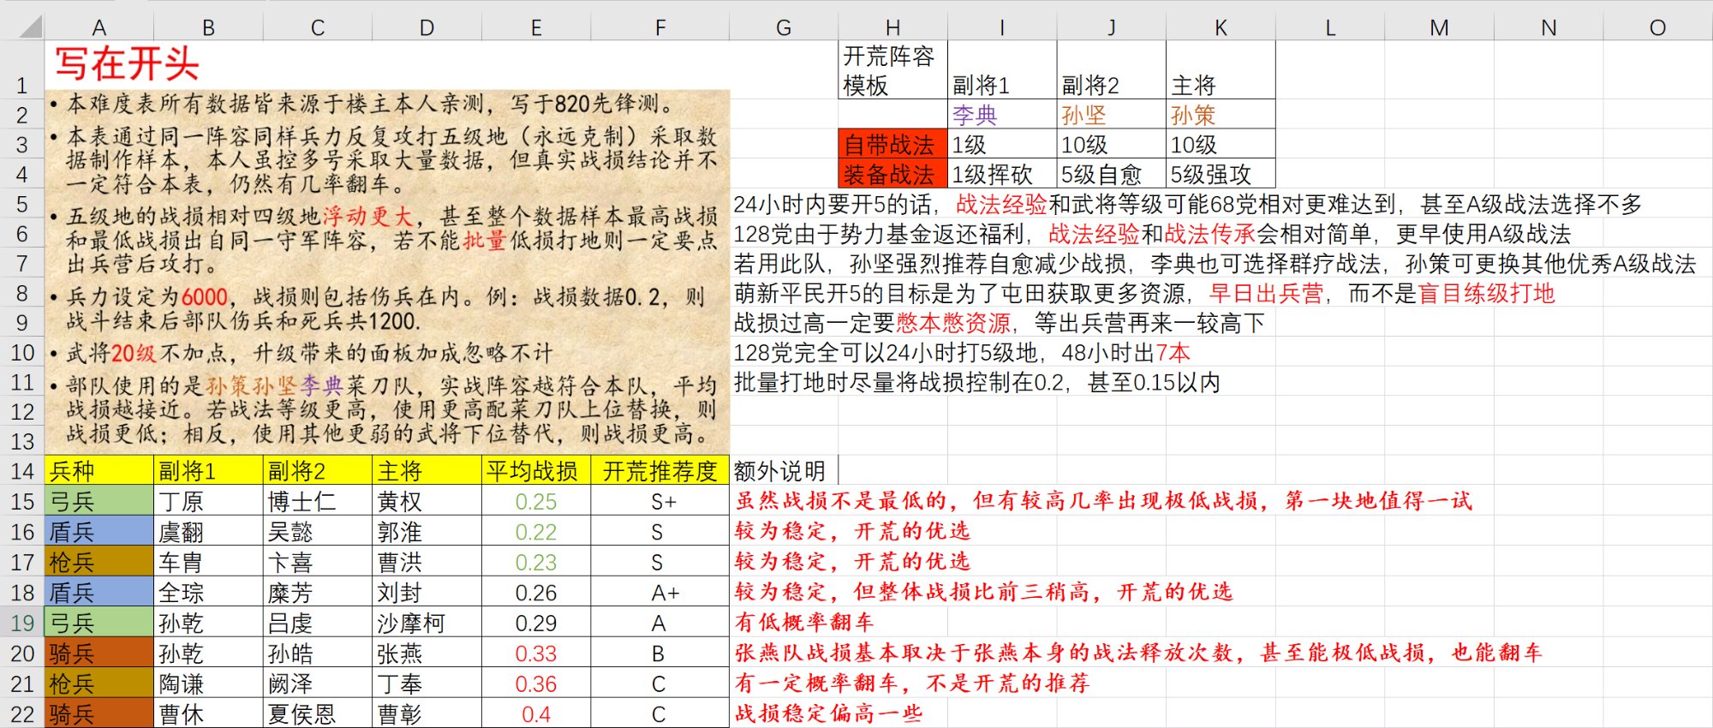This screenshot has height=728, width=1713.
Task: Select row 14 header
Action: 22,471
